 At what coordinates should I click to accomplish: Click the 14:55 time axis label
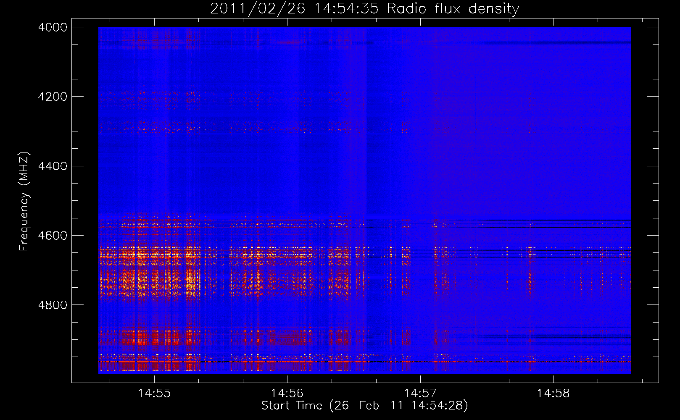coord(154,393)
